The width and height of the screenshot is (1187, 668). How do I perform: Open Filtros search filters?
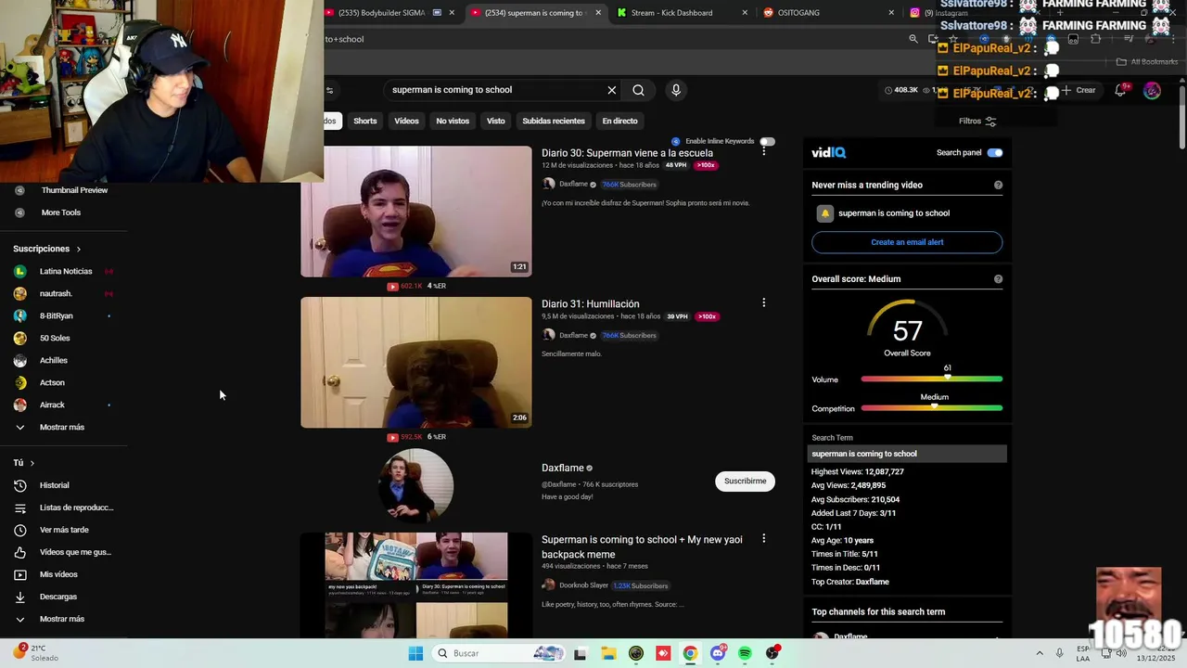click(977, 121)
